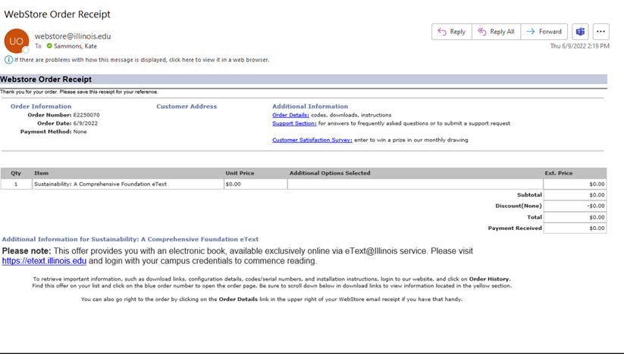Reply to the WebStore email
Screen dimensions: 624x354
(452, 32)
